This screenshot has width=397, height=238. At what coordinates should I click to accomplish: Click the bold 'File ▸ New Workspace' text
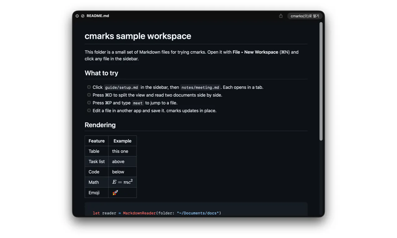pyautogui.click(x=255, y=52)
